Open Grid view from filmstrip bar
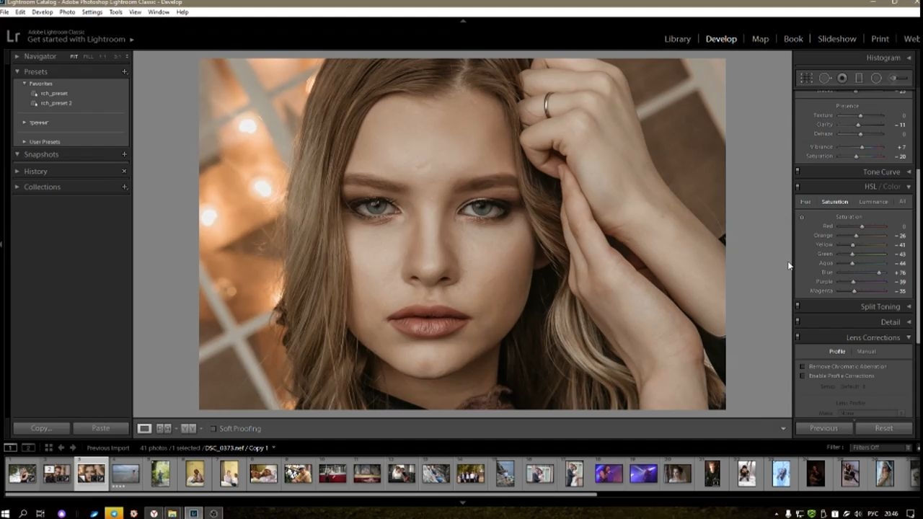The image size is (923, 519). coord(48,448)
